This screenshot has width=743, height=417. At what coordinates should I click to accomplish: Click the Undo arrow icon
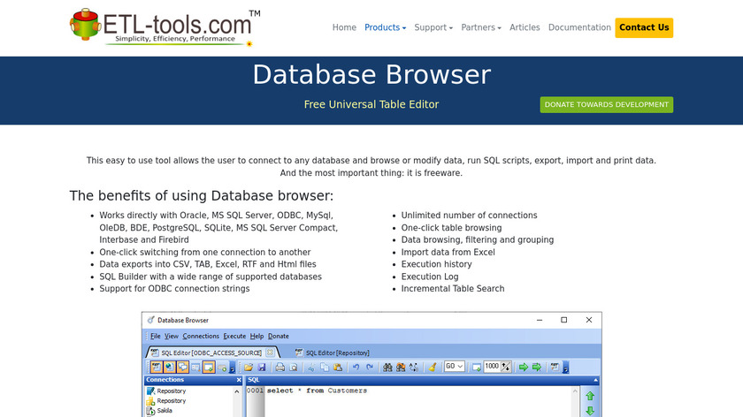click(356, 368)
